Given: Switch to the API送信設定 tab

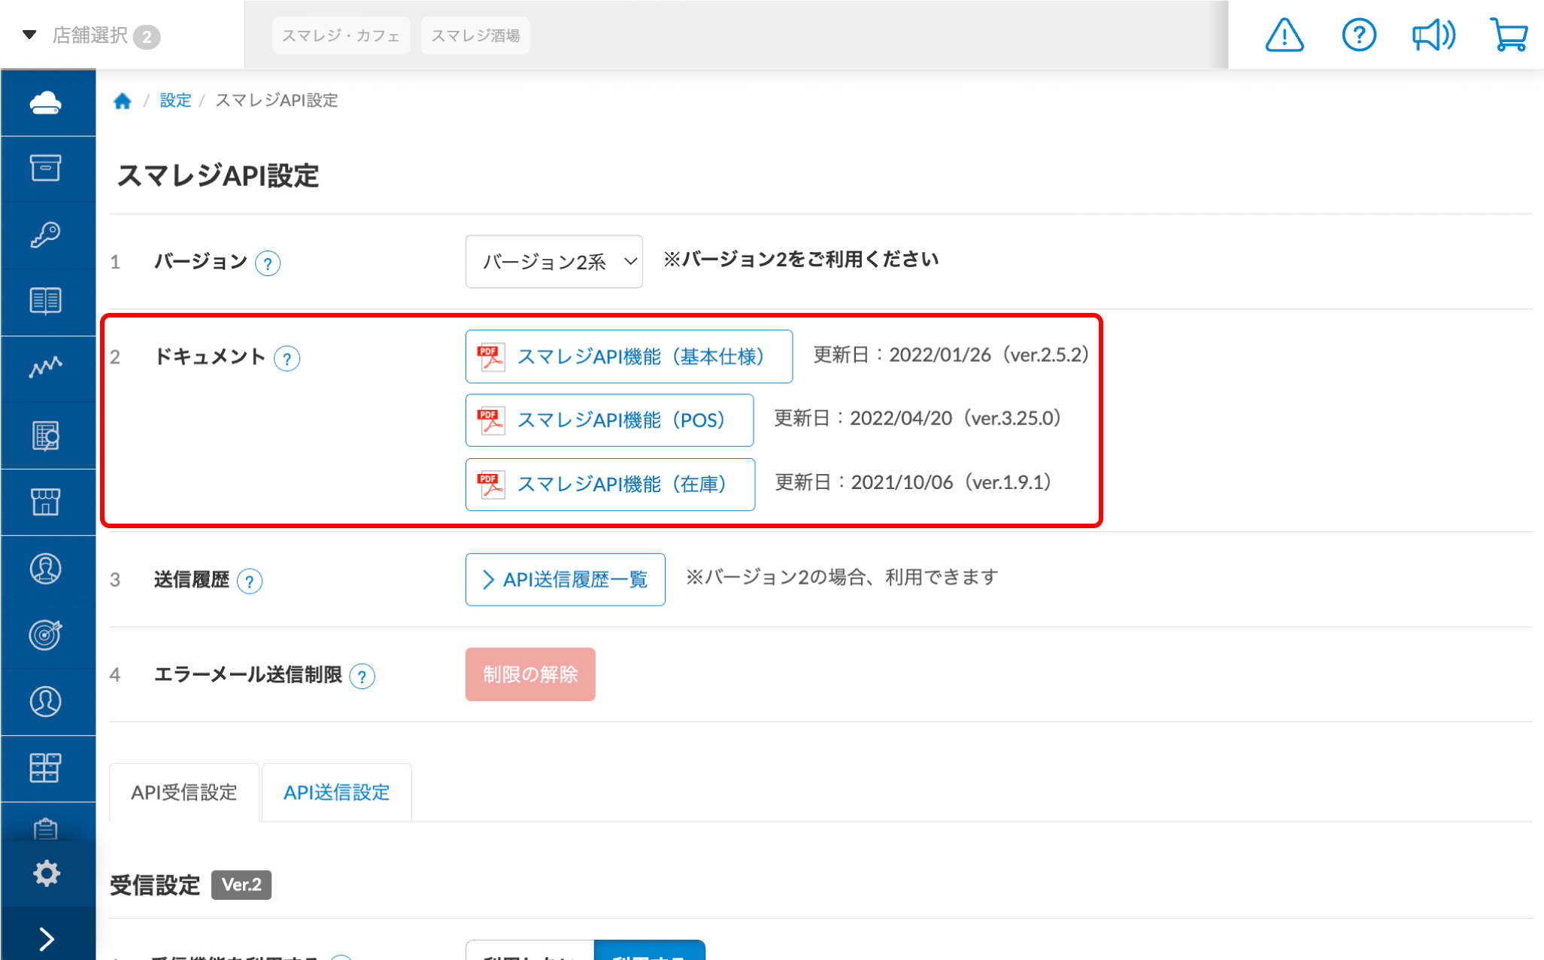Looking at the screenshot, I should (336, 792).
